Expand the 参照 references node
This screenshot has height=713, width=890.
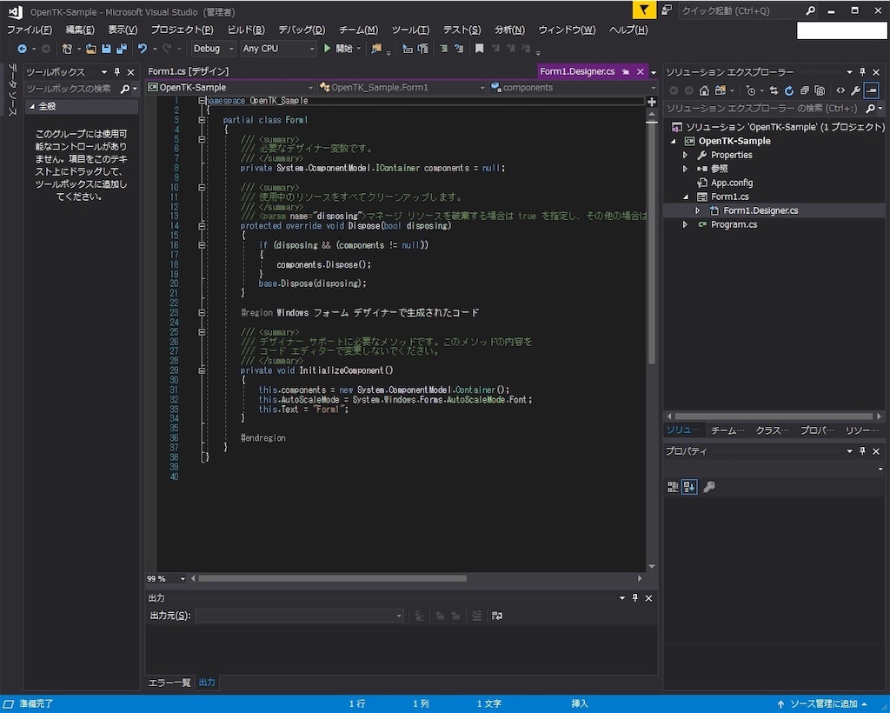685,169
